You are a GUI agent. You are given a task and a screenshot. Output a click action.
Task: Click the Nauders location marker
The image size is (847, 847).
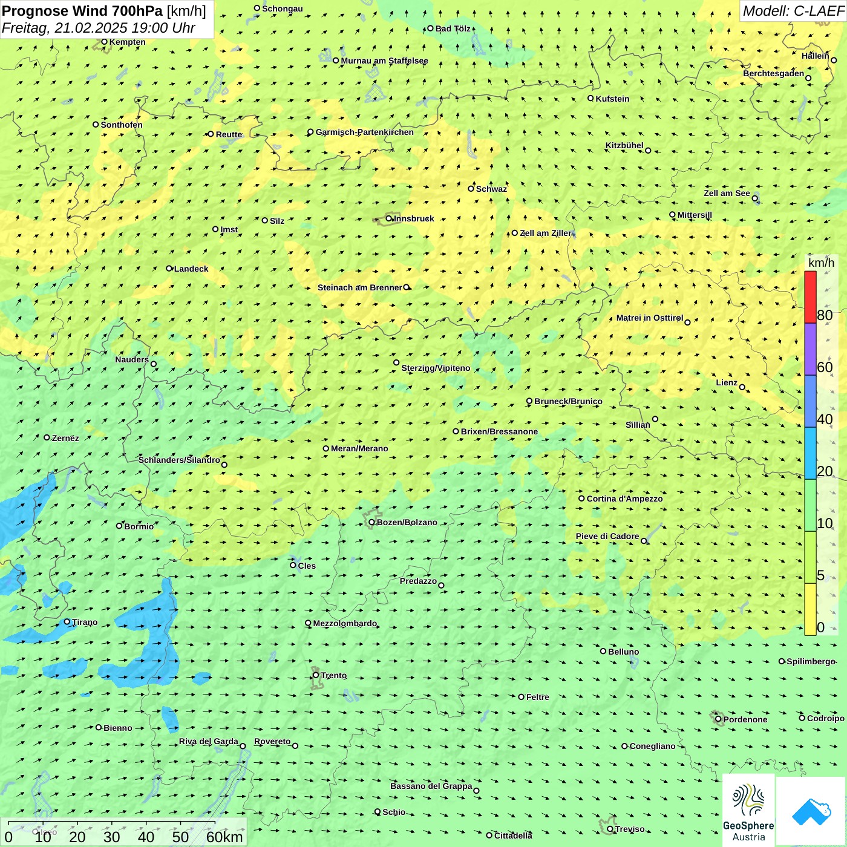coord(154,364)
